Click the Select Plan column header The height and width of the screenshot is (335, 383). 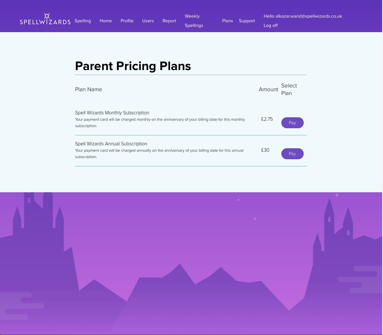point(289,89)
